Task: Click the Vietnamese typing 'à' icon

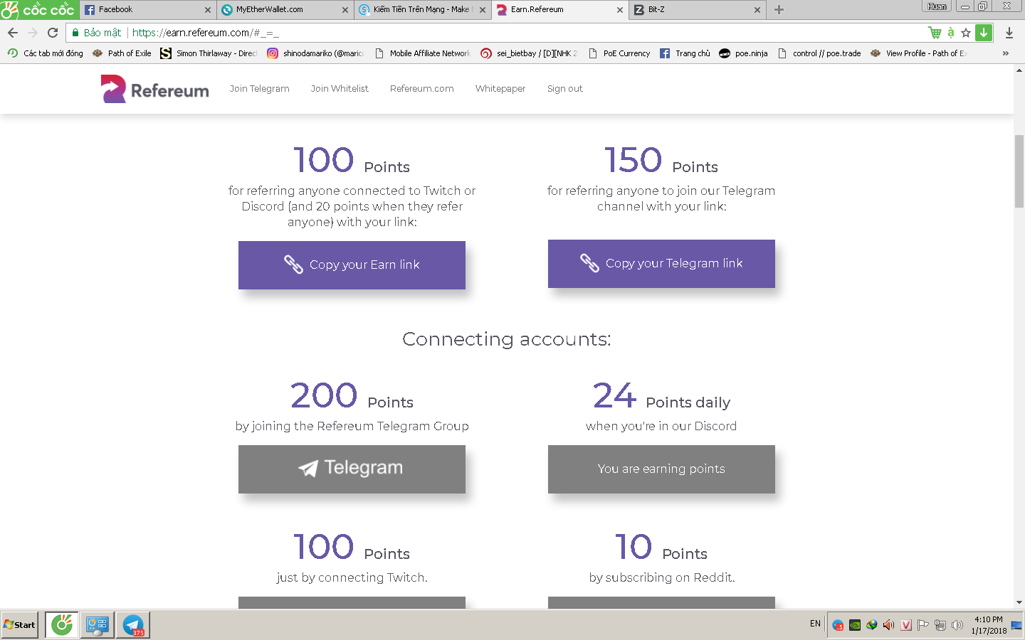Action: (x=950, y=33)
